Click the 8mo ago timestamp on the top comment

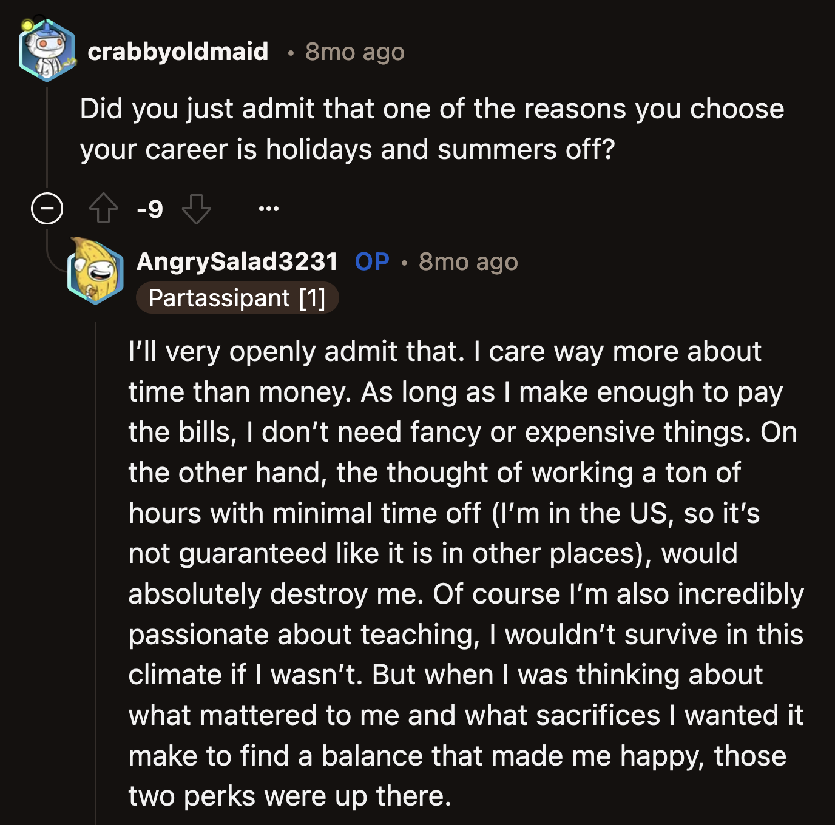[x=354, y=53]
